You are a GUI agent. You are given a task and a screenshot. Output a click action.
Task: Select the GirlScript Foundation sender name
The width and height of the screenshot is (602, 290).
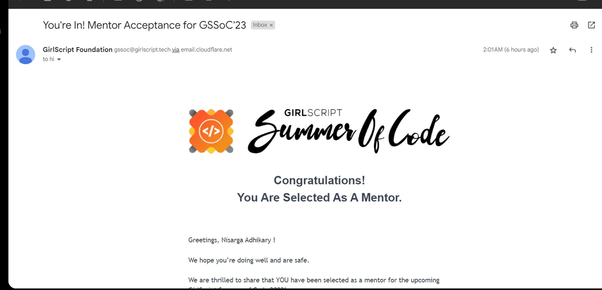[x=78, y=50]
